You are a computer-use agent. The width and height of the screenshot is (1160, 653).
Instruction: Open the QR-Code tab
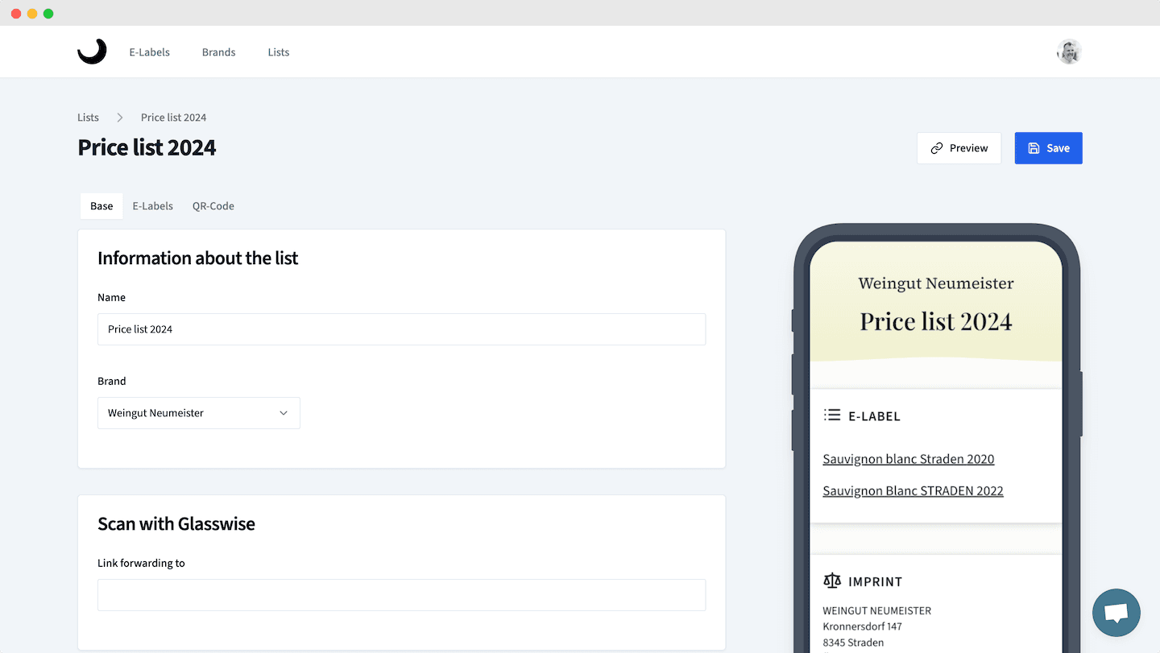213,205
